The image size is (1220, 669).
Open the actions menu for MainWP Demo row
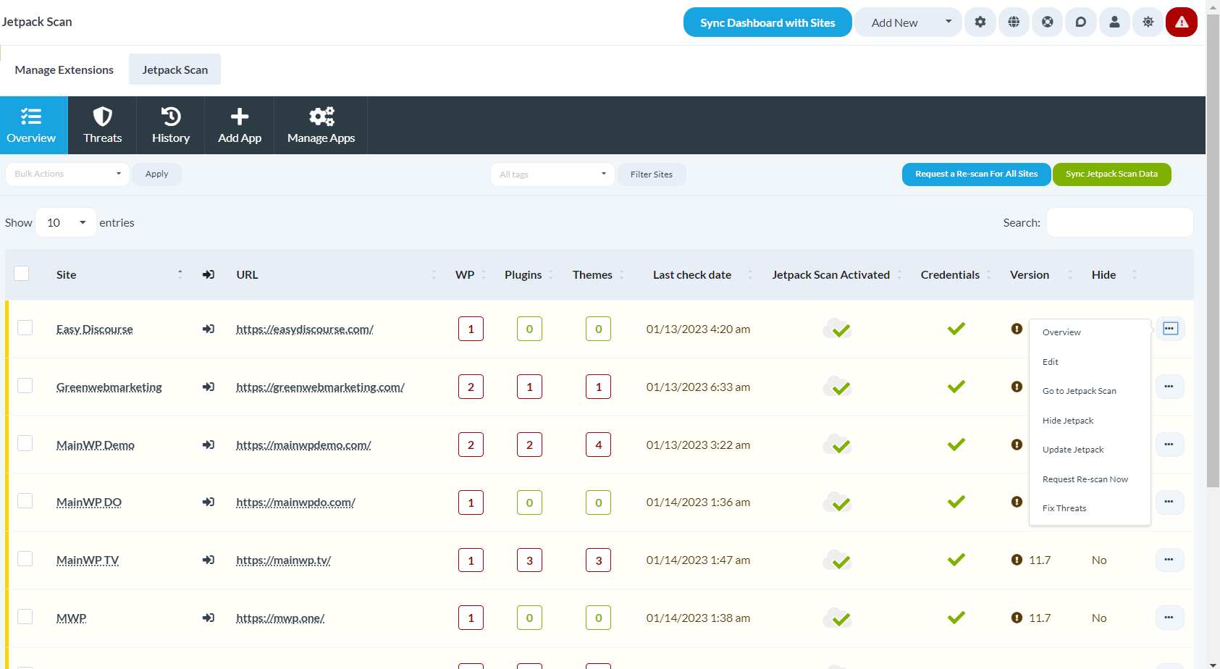(1169, 445)
